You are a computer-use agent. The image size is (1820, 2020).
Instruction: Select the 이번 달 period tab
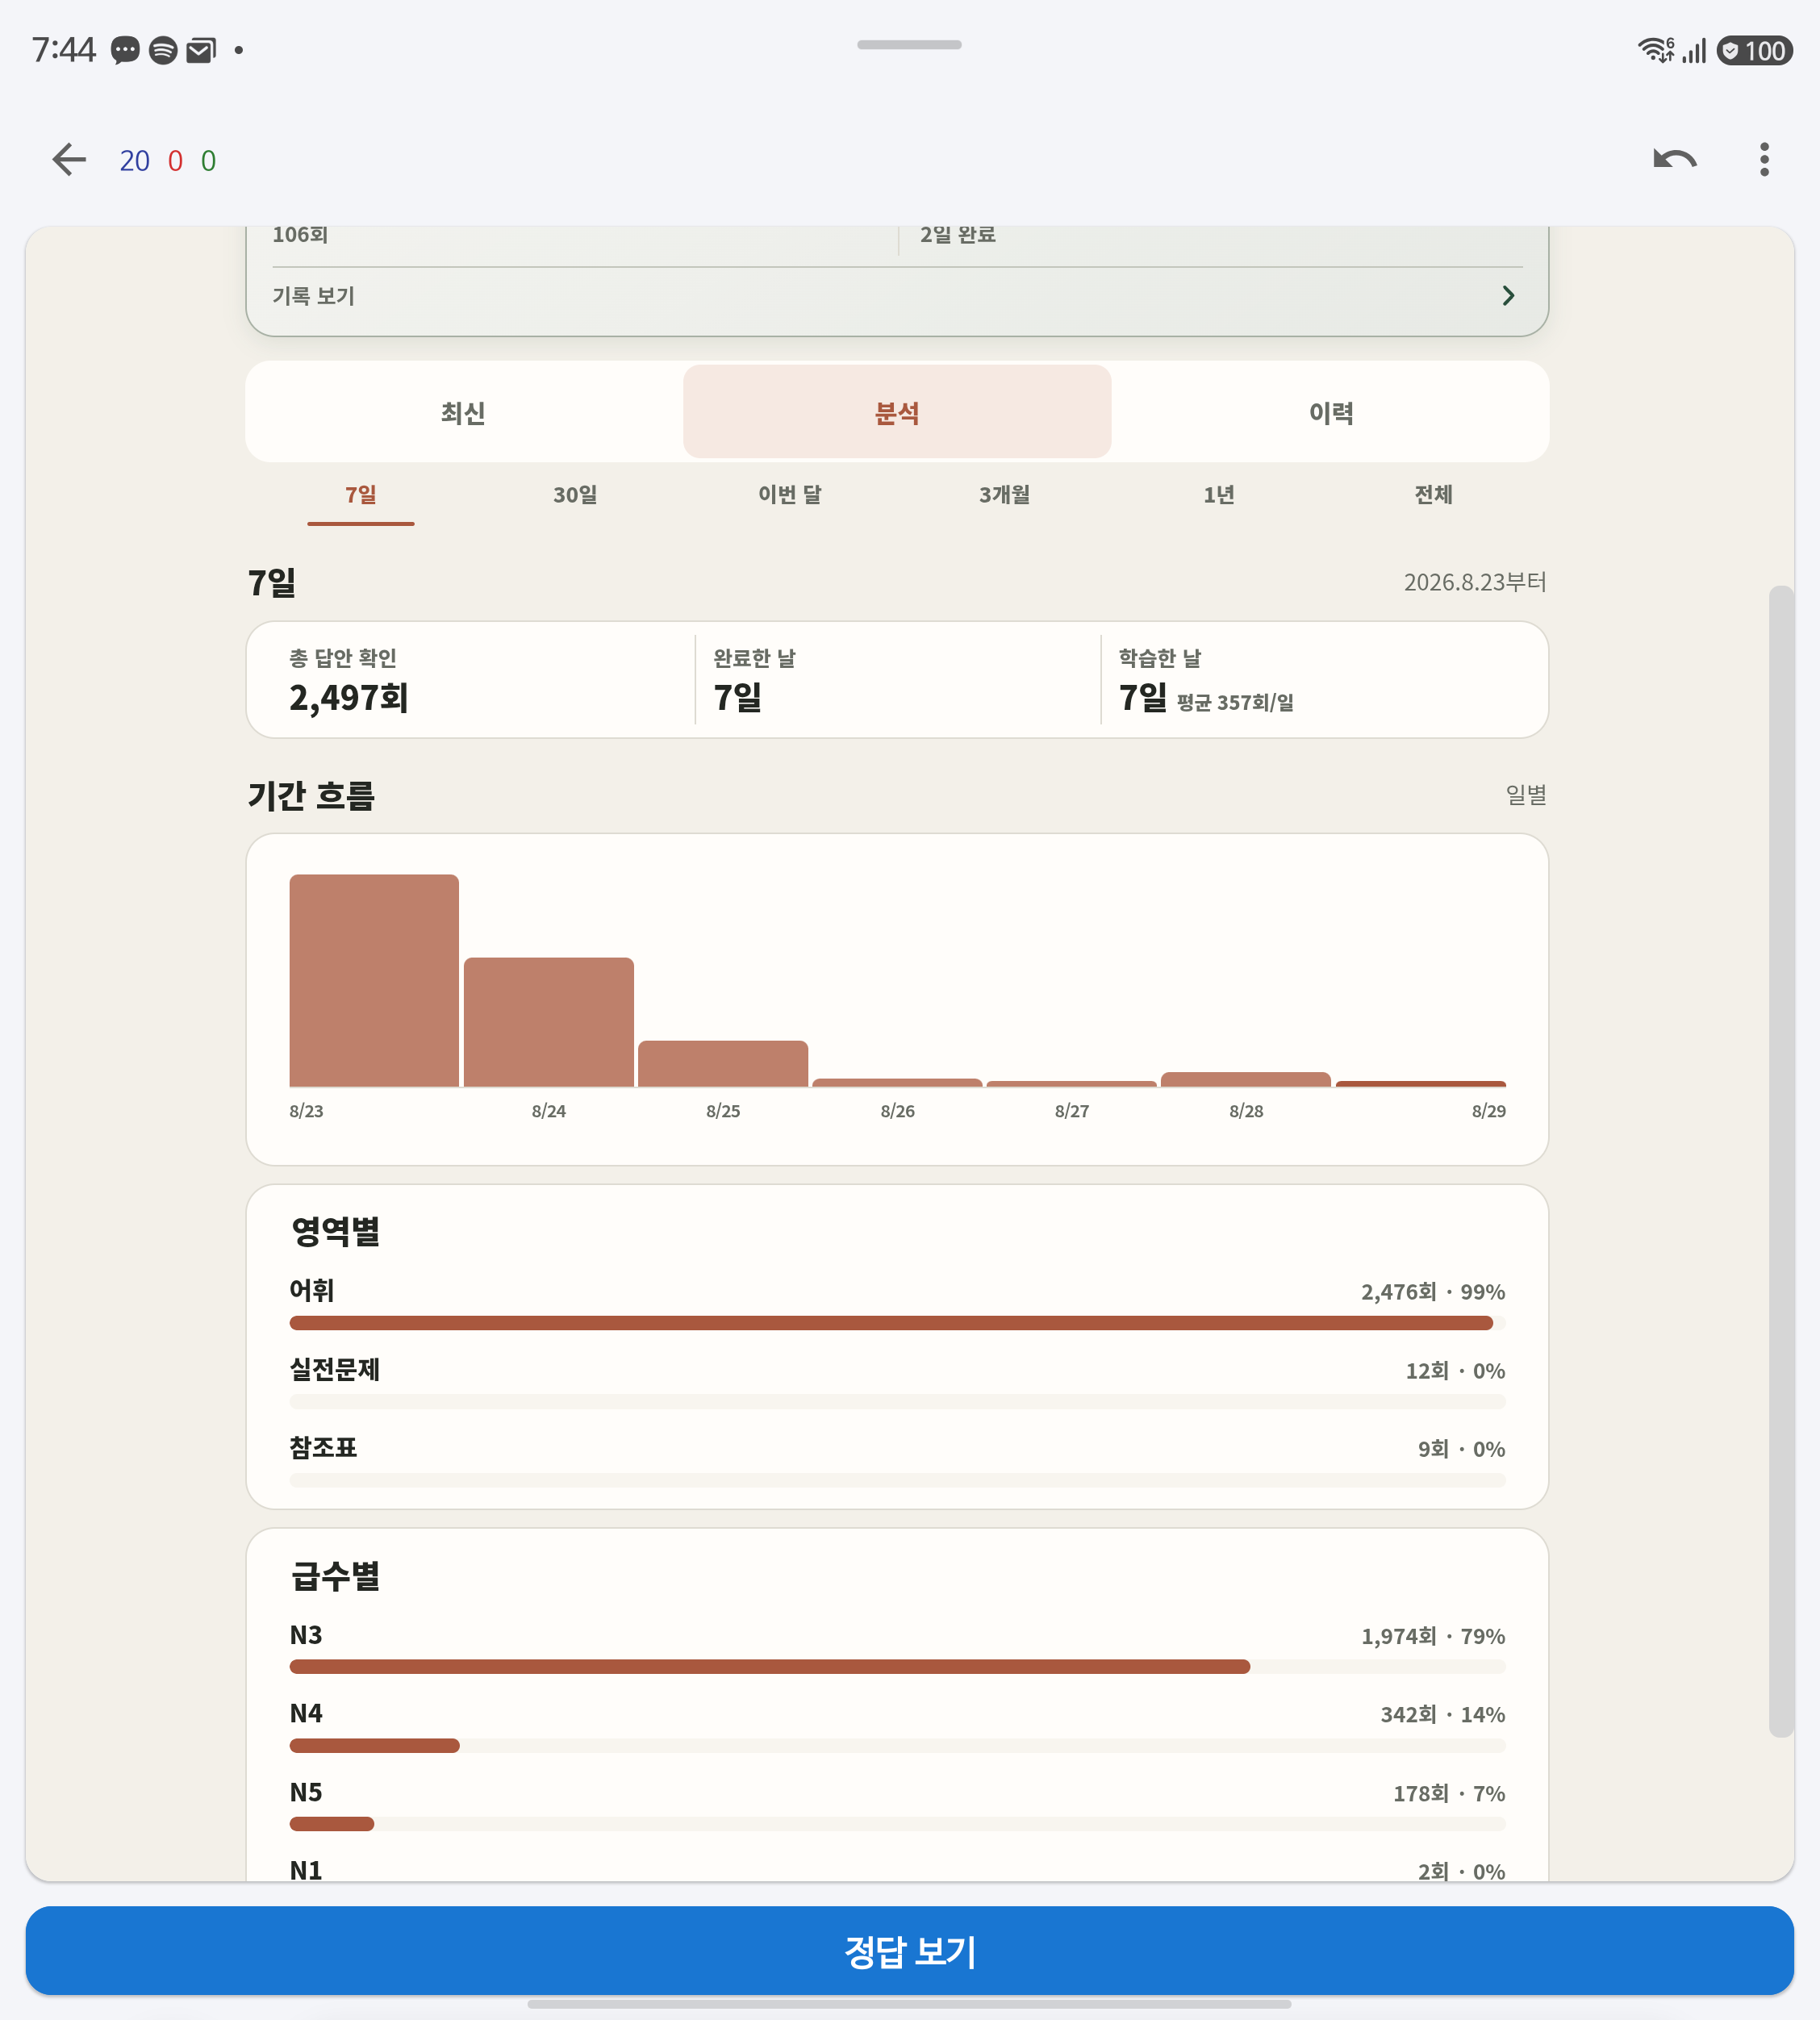tap(790, 495)
